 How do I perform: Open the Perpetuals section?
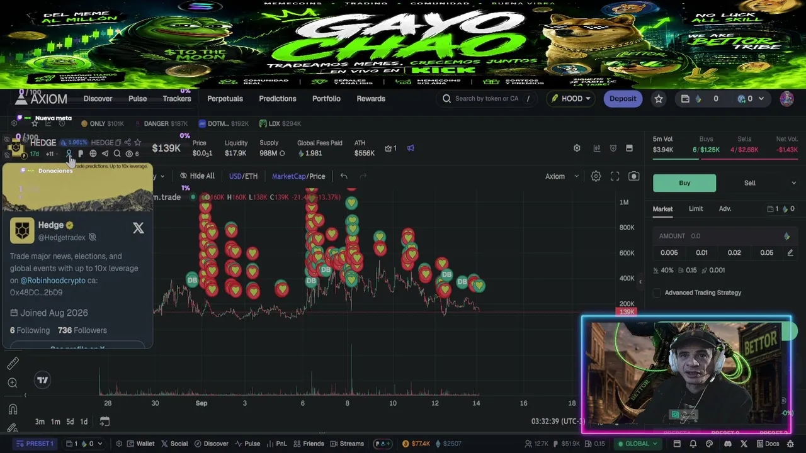[x=225, y=99]
